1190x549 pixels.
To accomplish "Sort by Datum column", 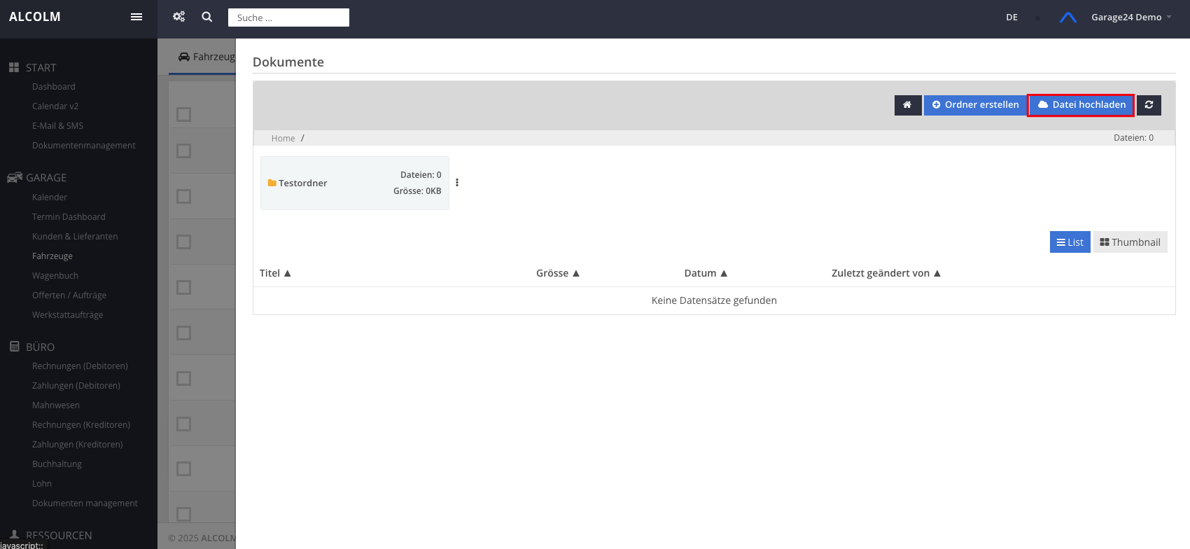I will pos(706,273).
